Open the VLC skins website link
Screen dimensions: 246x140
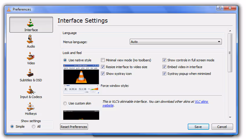point(201,102)
